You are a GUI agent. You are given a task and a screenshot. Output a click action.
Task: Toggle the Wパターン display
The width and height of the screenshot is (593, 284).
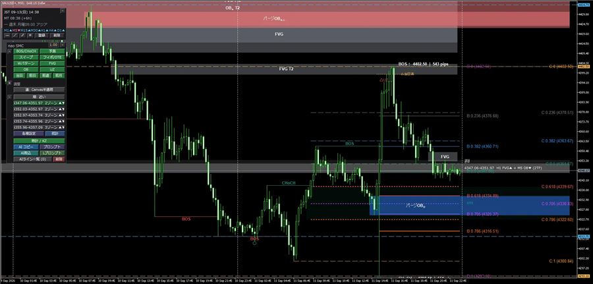pos(26,63)
